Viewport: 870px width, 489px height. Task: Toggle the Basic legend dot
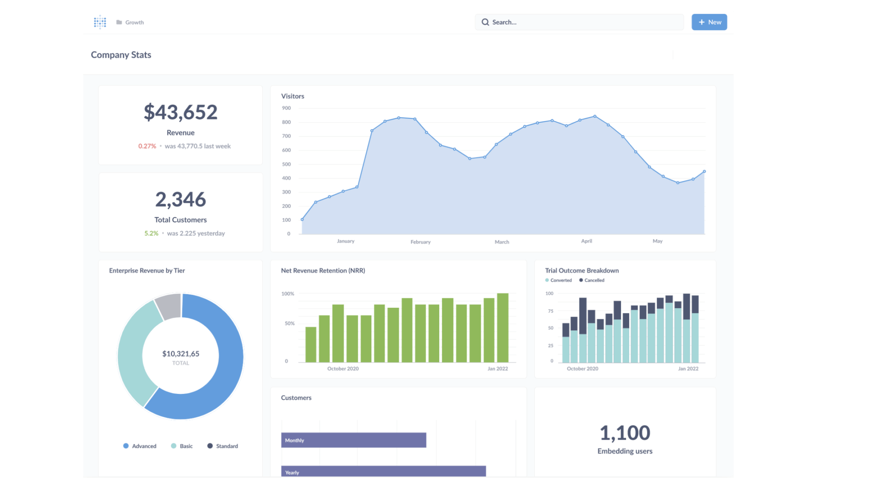(173, 446)
